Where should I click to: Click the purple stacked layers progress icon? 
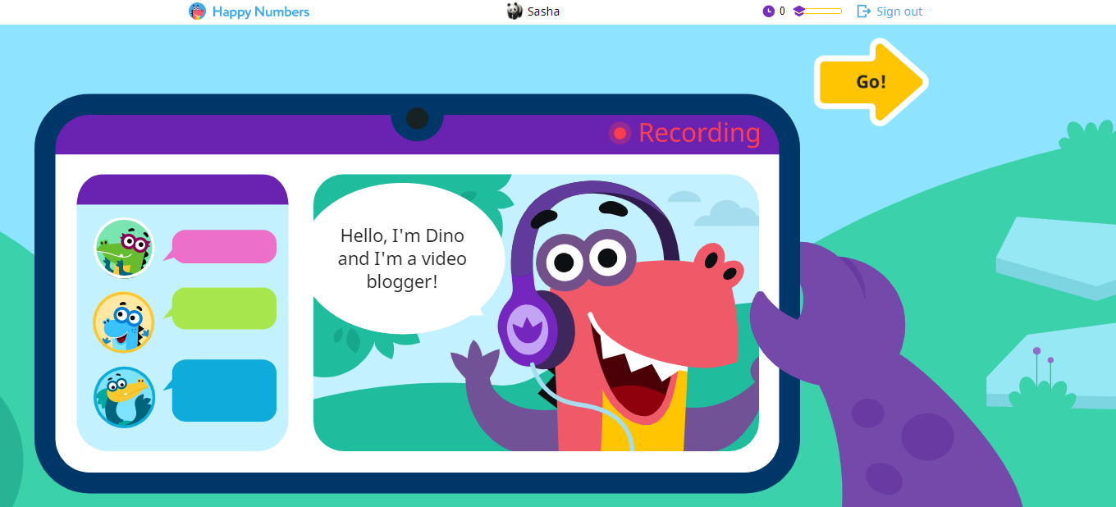click(798, 11)
